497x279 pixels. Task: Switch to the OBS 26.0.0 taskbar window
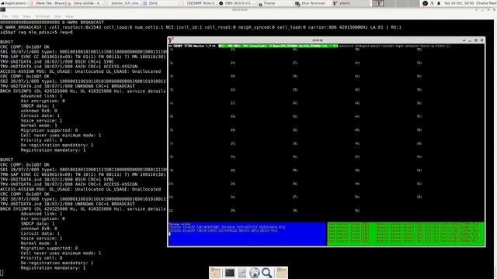[237, 3]
